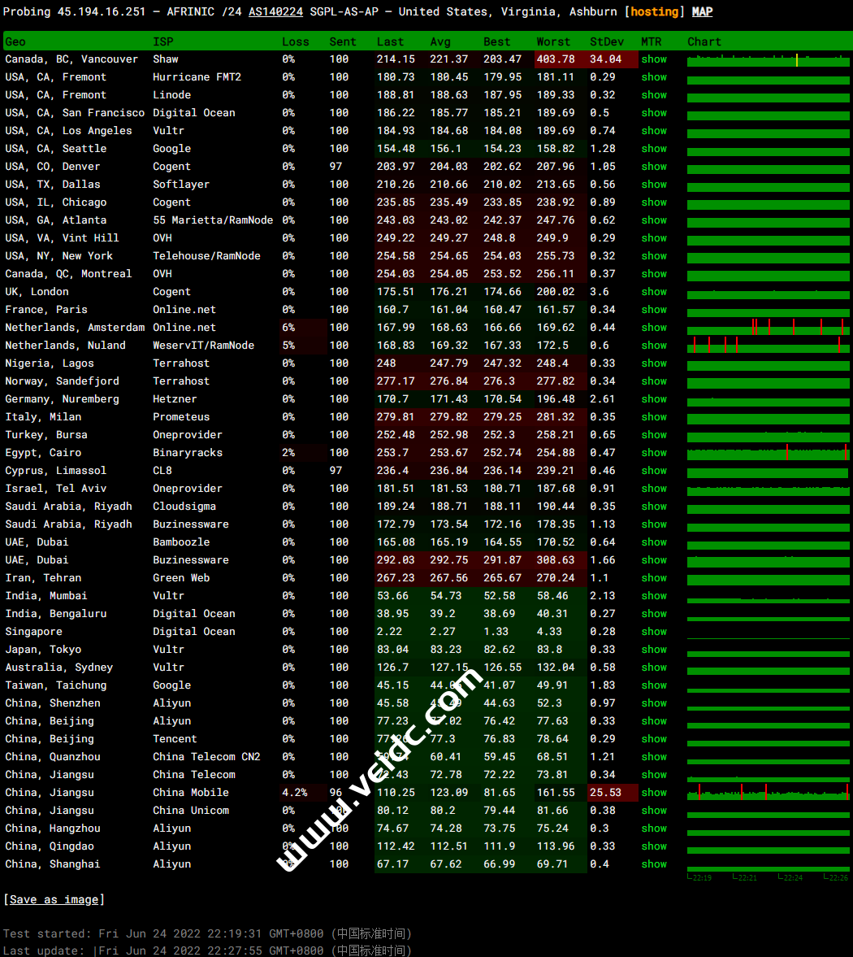Show MTR for New York Telehouse/RamNode
The height and width of the screenshot is (957, 853).
tap(654, 256)
